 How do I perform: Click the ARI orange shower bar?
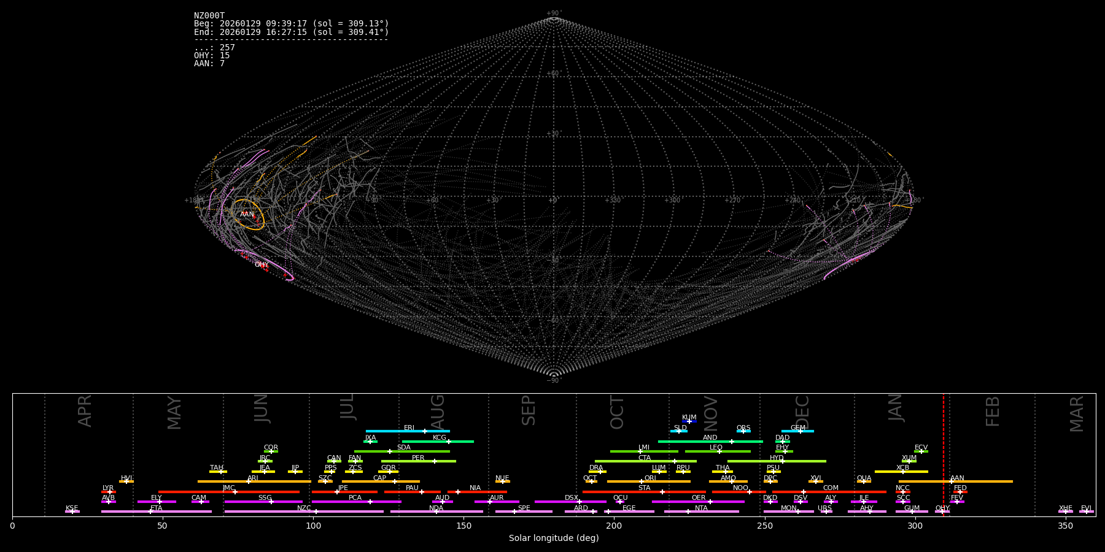click(254, 481)
